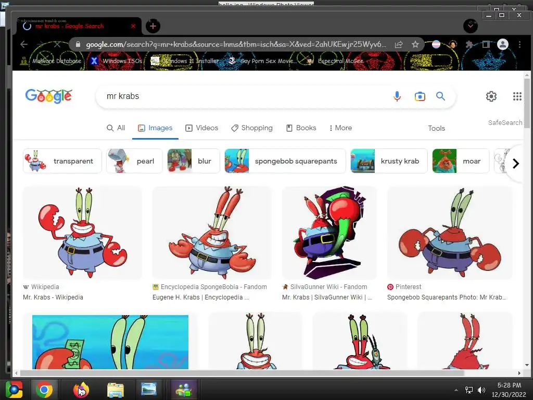Image resolution: width=533 pixels, height=400 pixels.
Task: Open Chrome from the taskbar
Action: 44,390
